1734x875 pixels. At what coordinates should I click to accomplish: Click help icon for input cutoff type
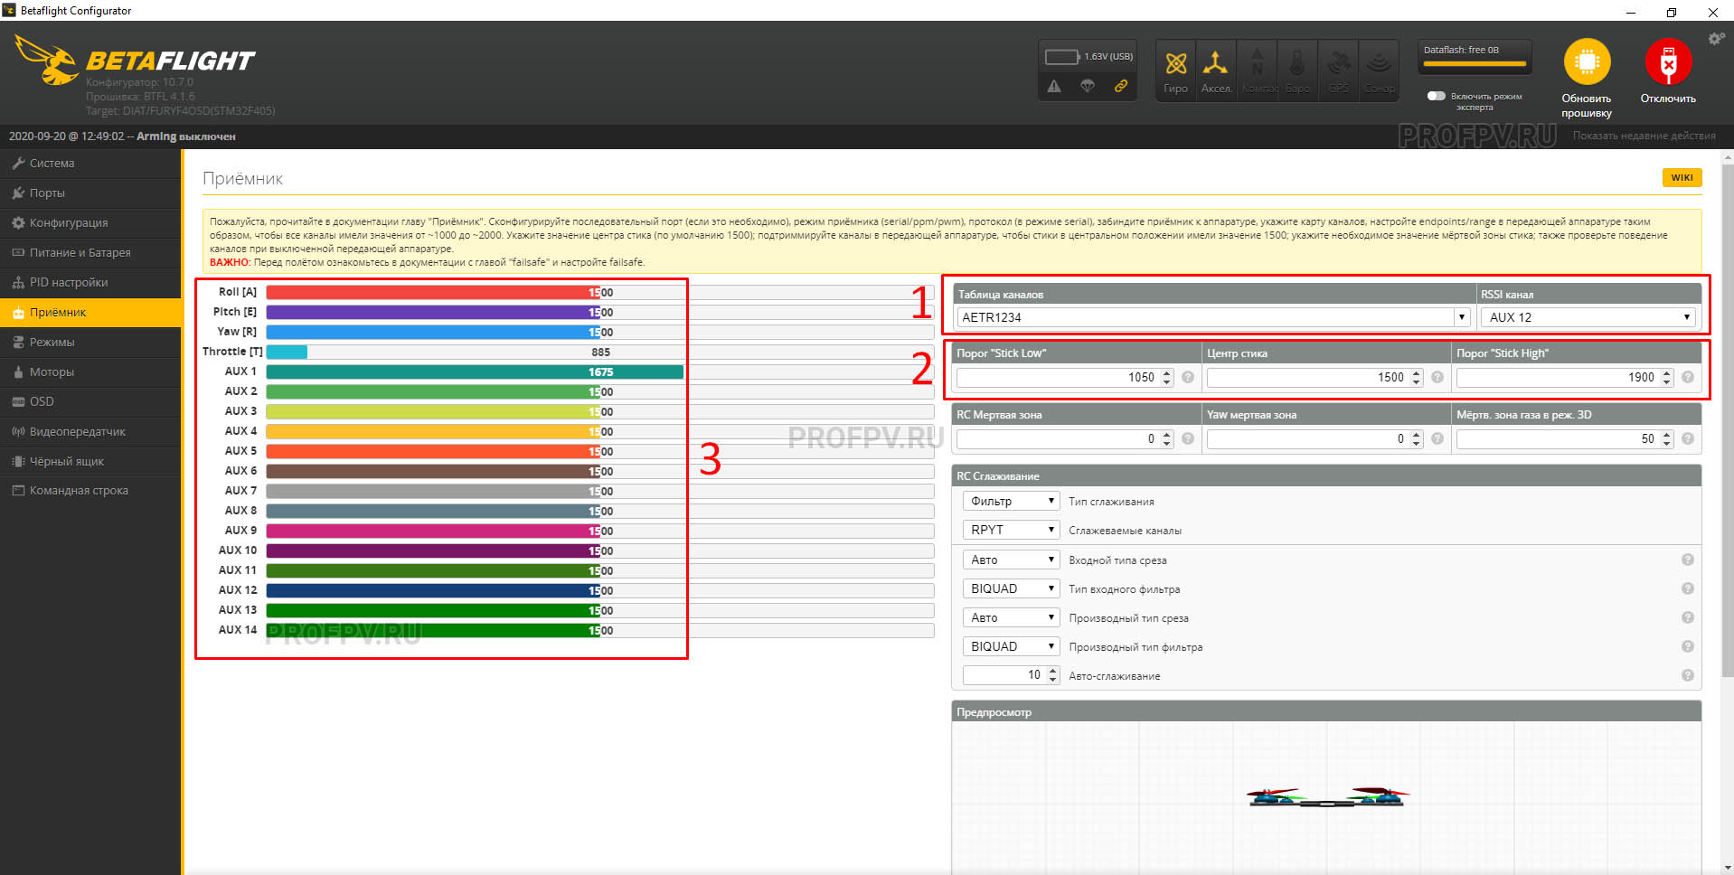click(x=1688, y=560)
